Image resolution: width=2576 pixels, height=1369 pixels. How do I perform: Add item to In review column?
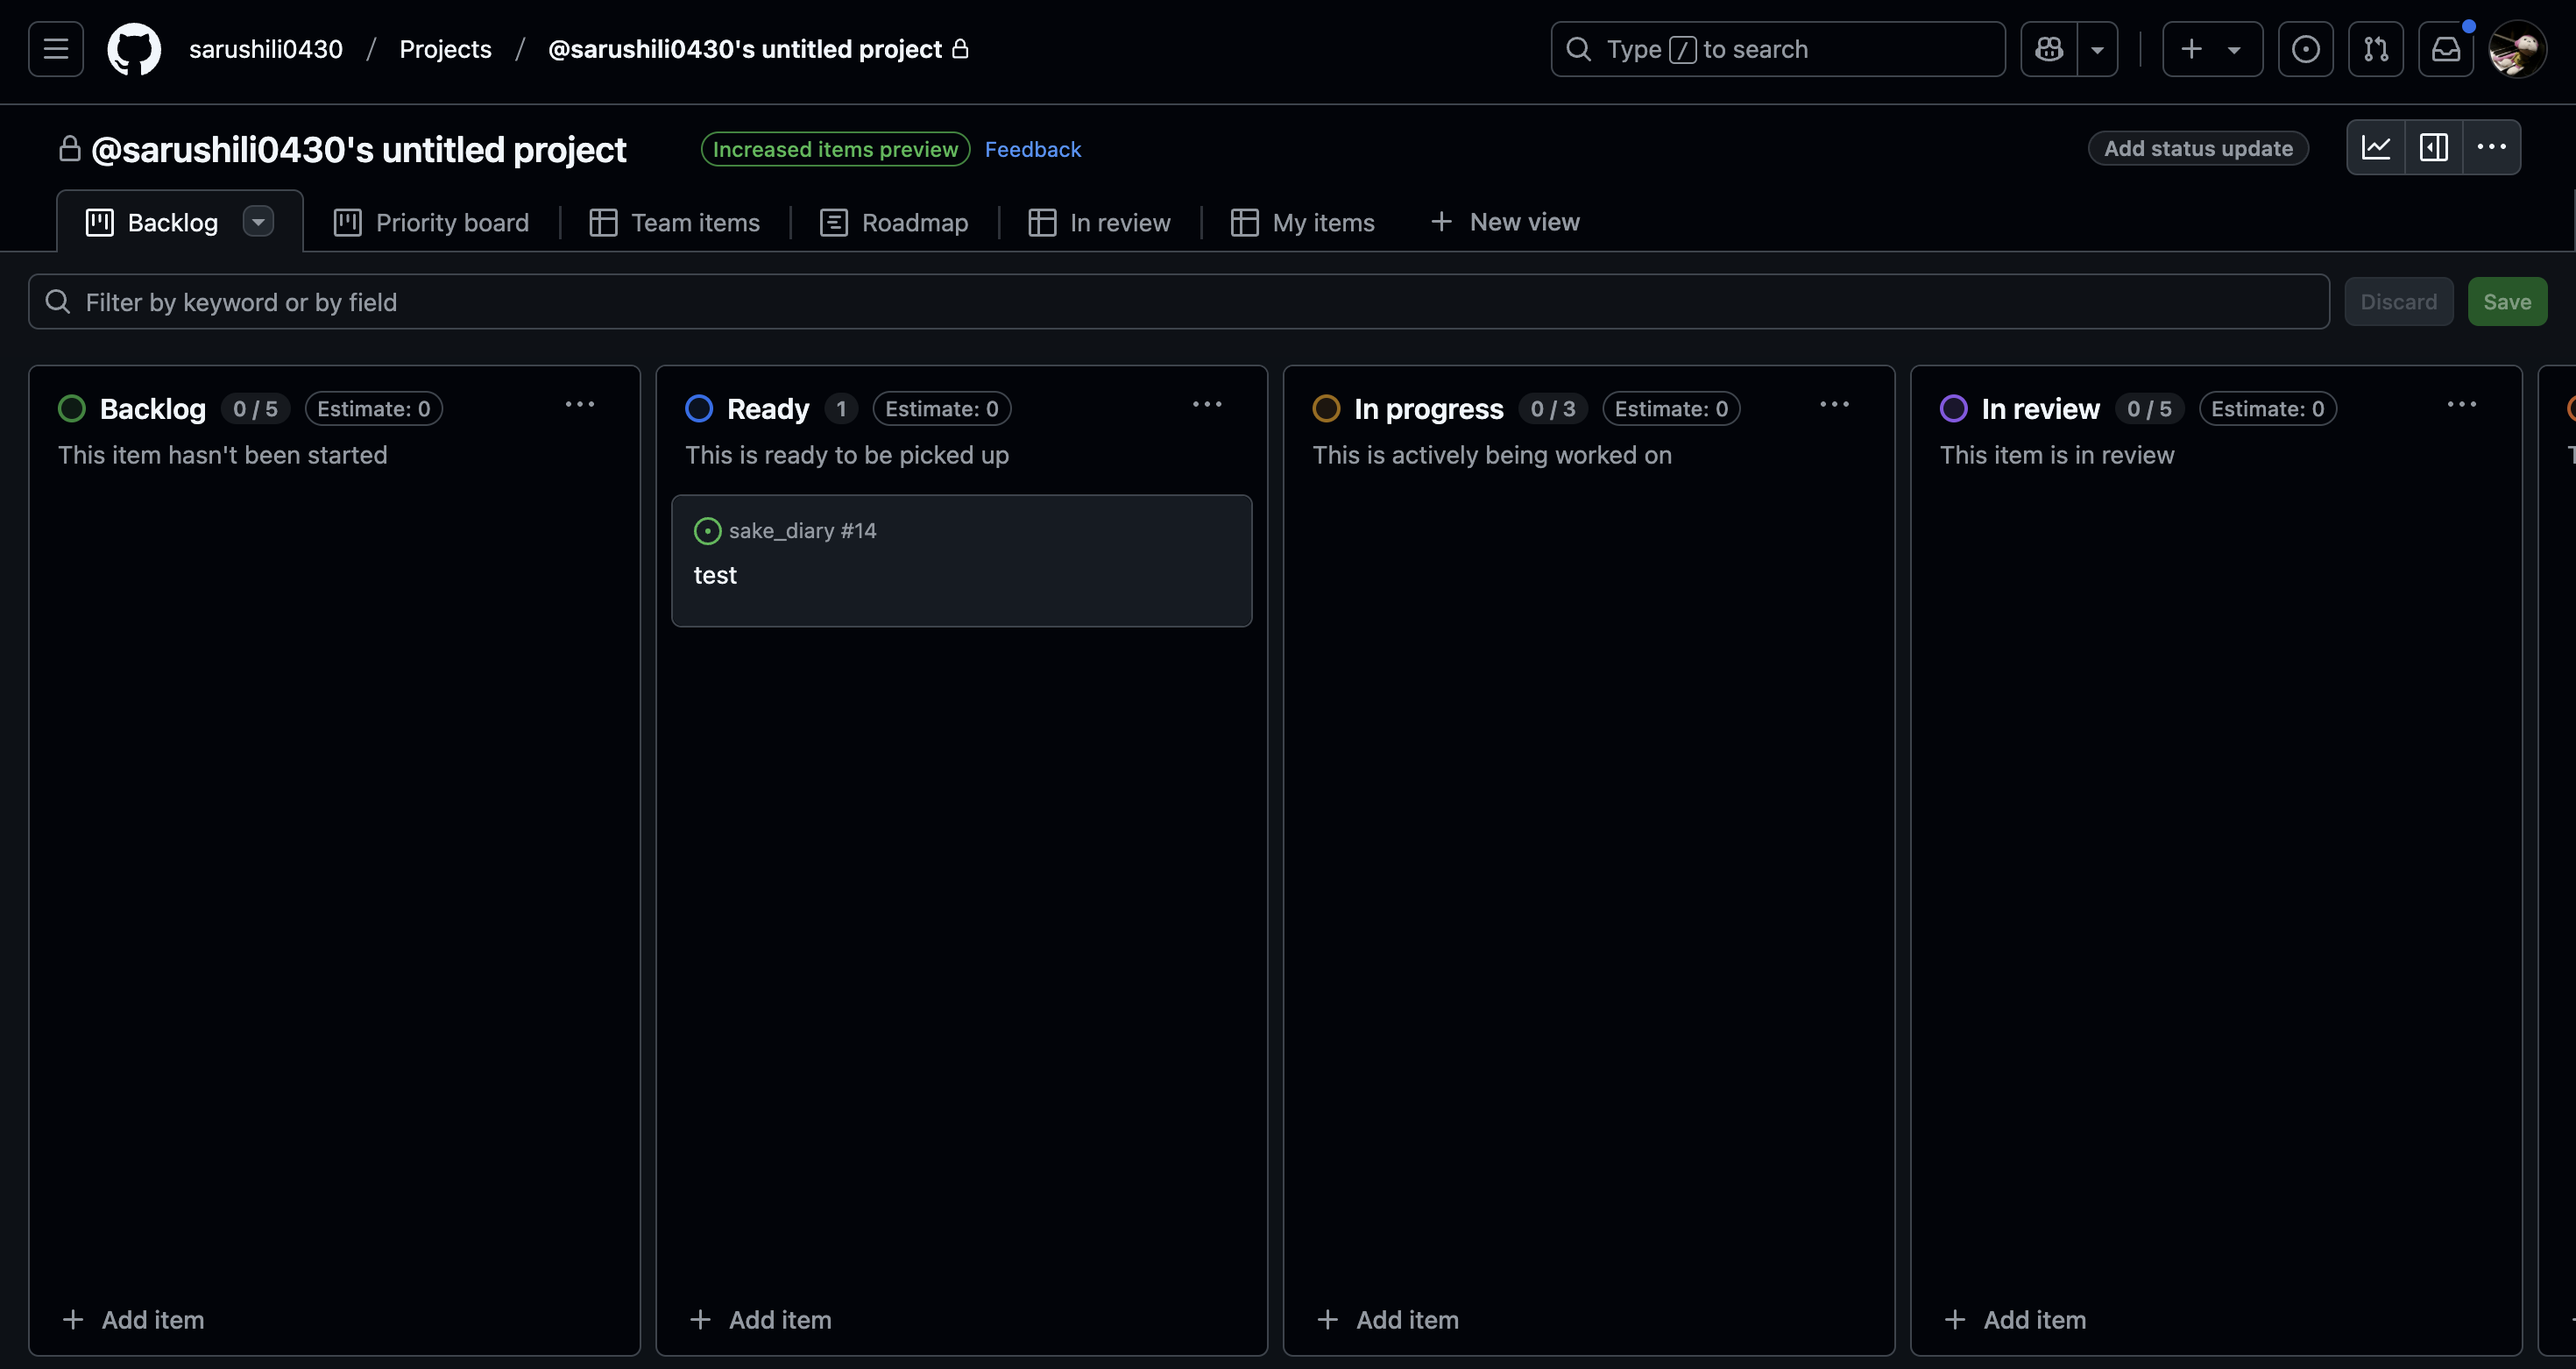[x=2015, y=1320]
